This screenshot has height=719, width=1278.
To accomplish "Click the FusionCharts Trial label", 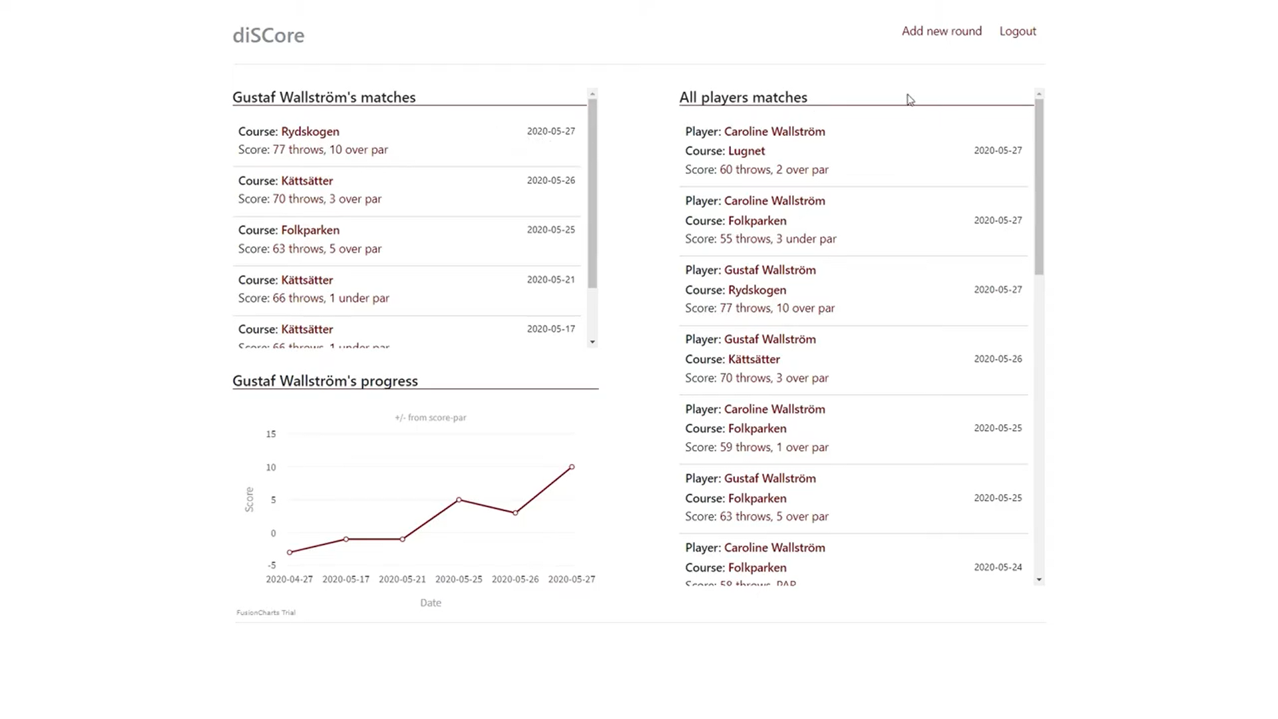I will [x=266, y=612].
